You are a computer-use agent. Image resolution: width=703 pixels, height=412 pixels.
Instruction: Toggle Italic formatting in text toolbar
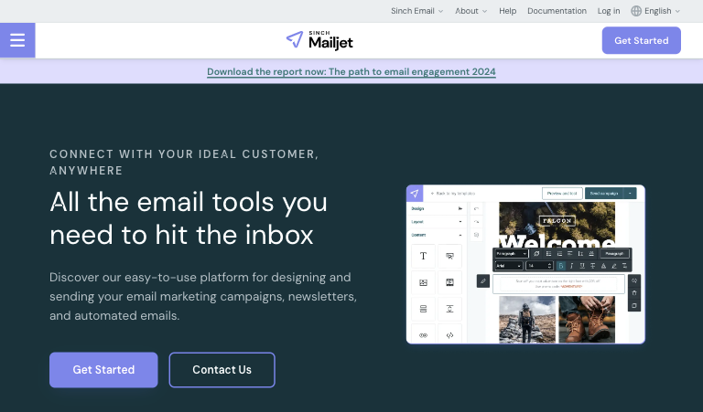[571, 266]
